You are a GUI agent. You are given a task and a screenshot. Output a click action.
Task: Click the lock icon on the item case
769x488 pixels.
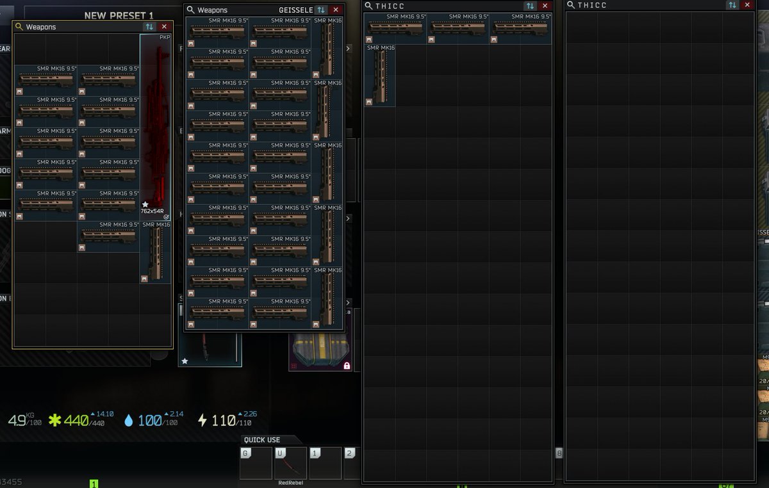click(347, 366)
